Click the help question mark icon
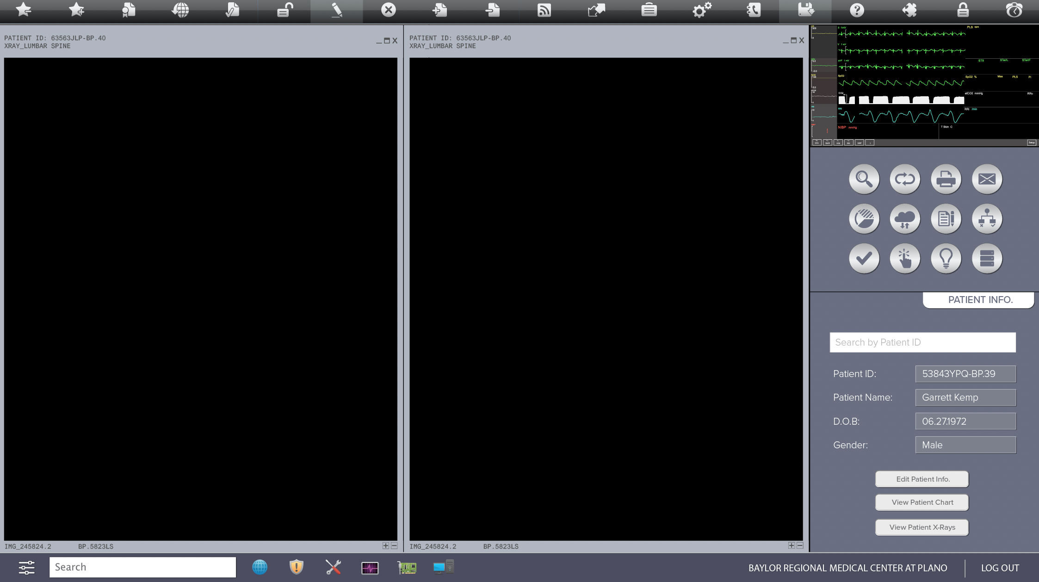This screenshot has height=582, width=1039. (x=857, y=10)
